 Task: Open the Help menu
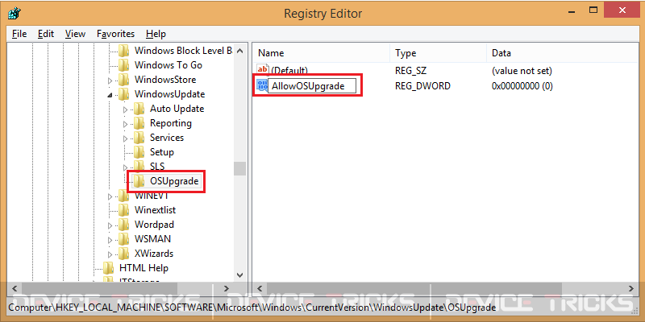(156, 34)
